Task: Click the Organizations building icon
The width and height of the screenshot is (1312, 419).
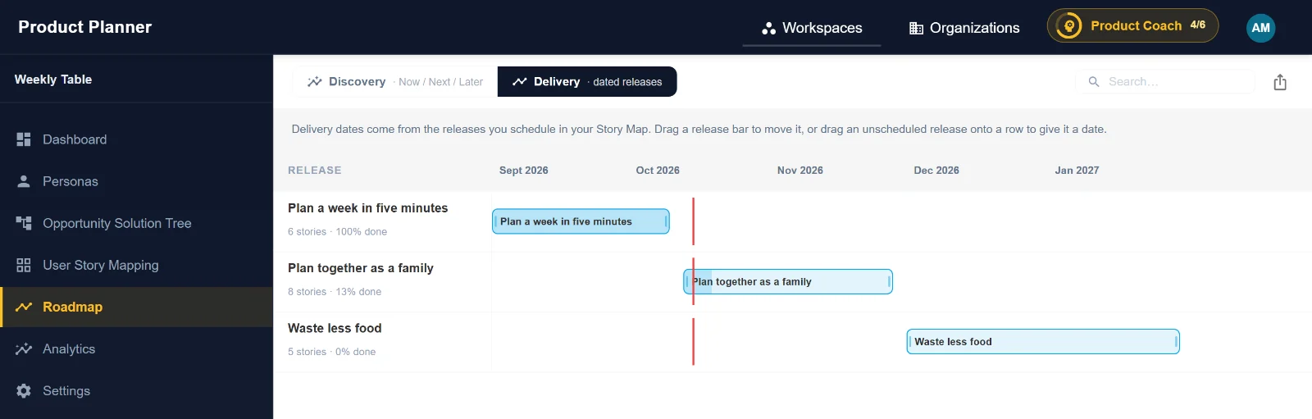Action: [x=916, y=28]
